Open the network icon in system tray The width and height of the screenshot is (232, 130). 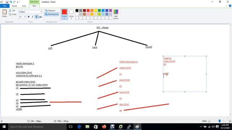tap(209, 127)
